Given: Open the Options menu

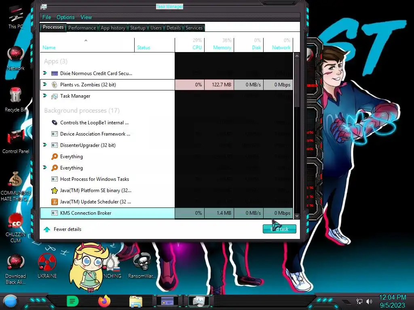Looking at the screenshot, I should (x=65, y=17).
